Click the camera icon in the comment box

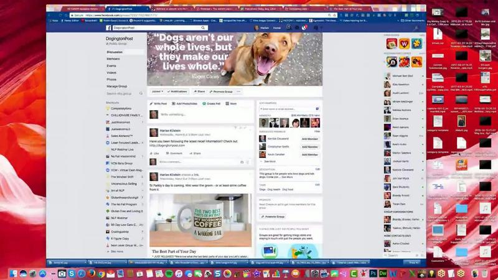click(x=242, y=162)
